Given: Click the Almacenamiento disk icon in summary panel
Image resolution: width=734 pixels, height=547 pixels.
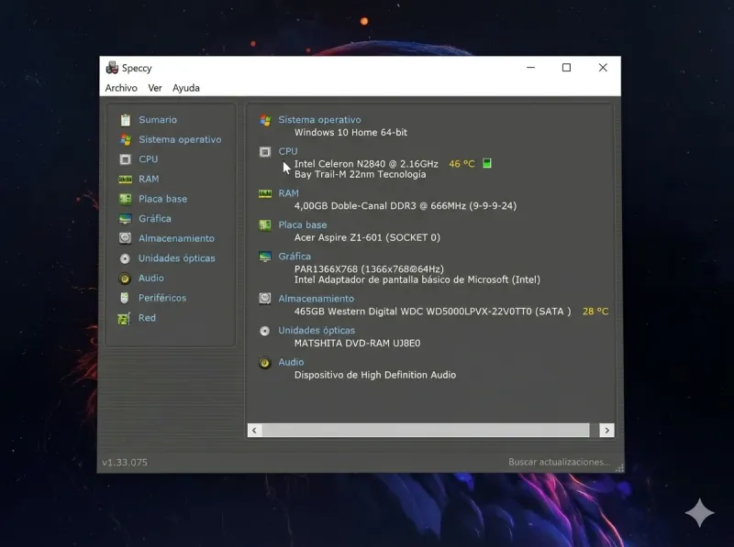Looking at the screenshot, I should coord(265,299).
